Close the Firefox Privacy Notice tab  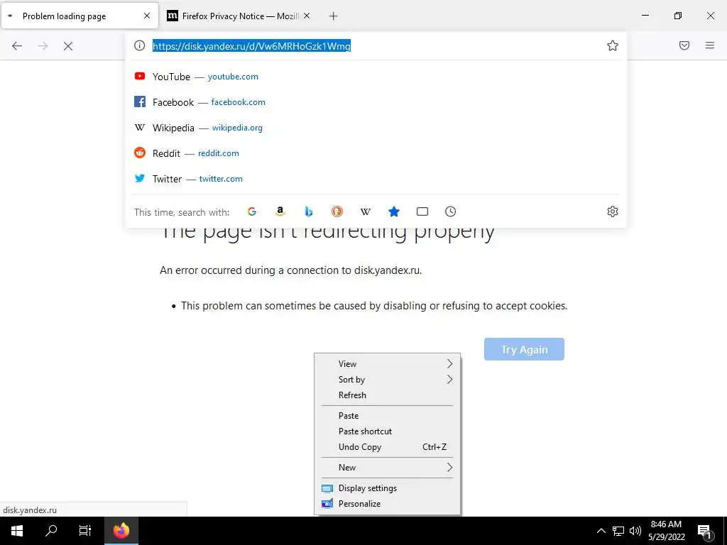307,16
